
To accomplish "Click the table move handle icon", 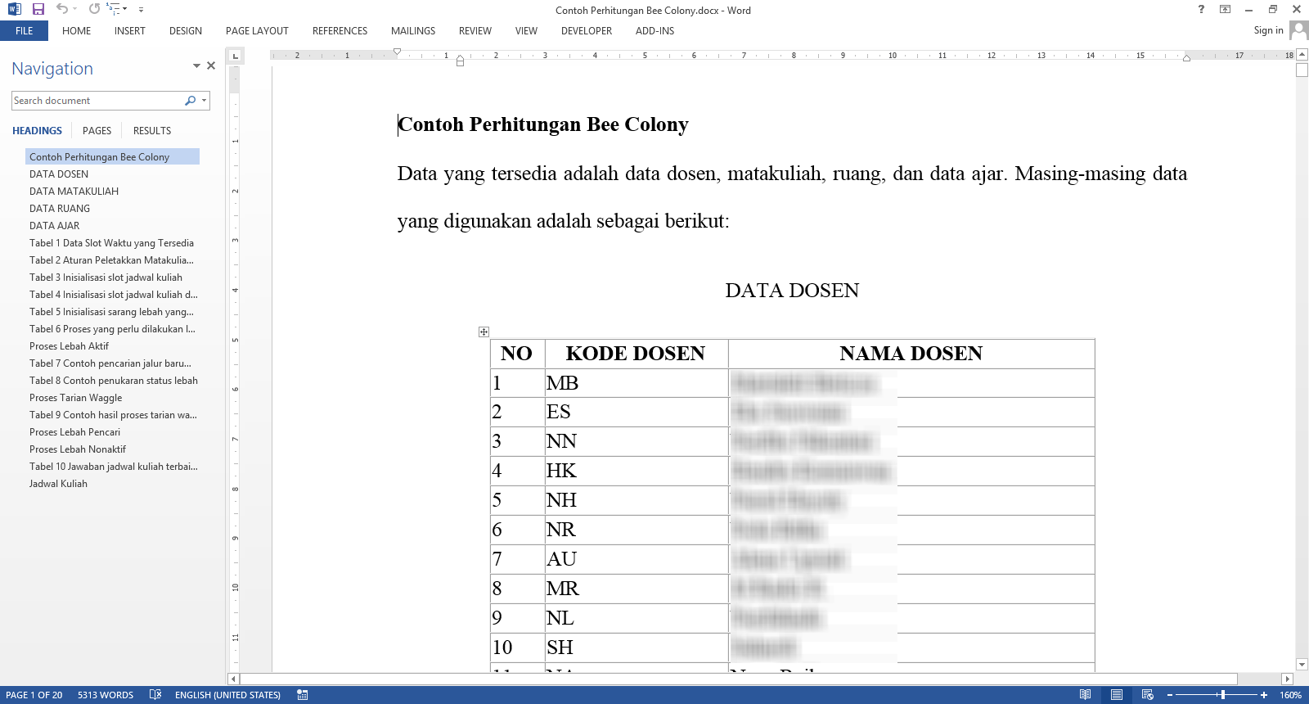I will point(484,332).
